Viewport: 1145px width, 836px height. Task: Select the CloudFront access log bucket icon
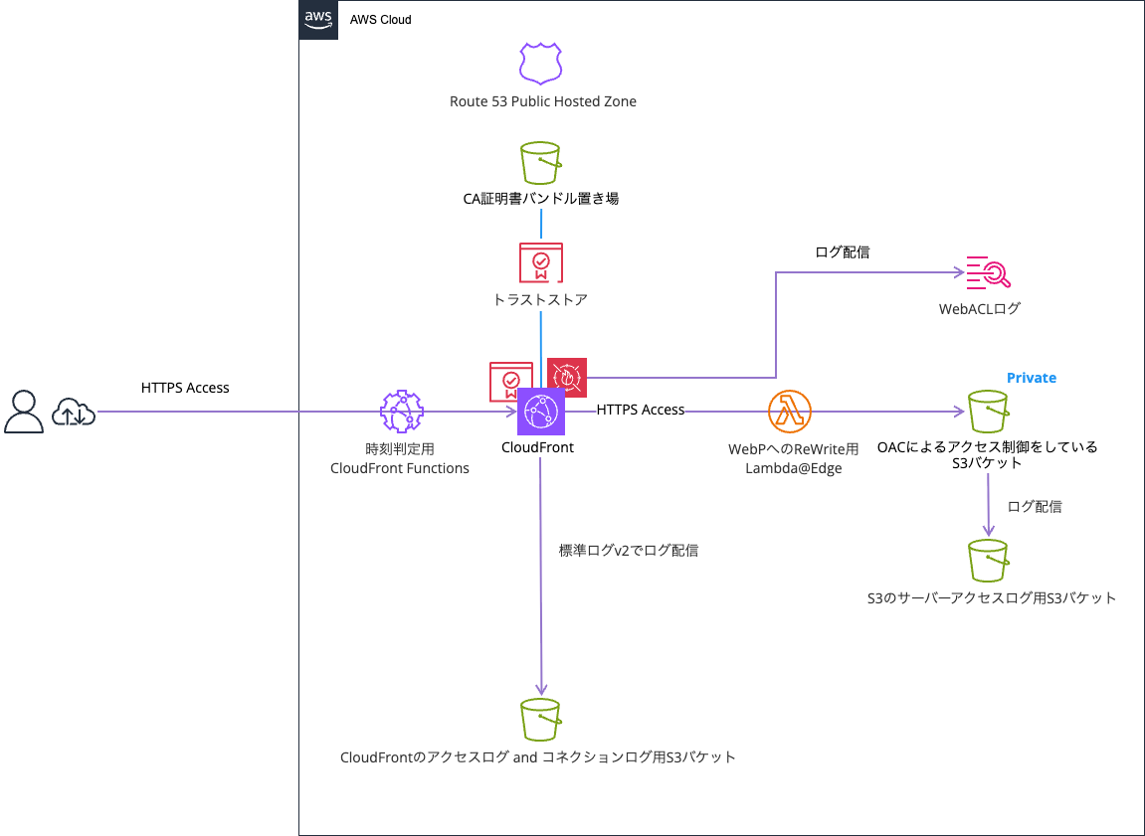541,720
